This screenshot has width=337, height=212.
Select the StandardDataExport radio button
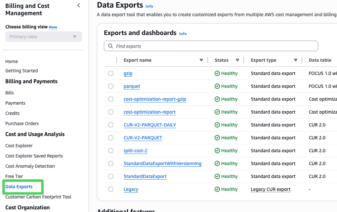(111, 176)
